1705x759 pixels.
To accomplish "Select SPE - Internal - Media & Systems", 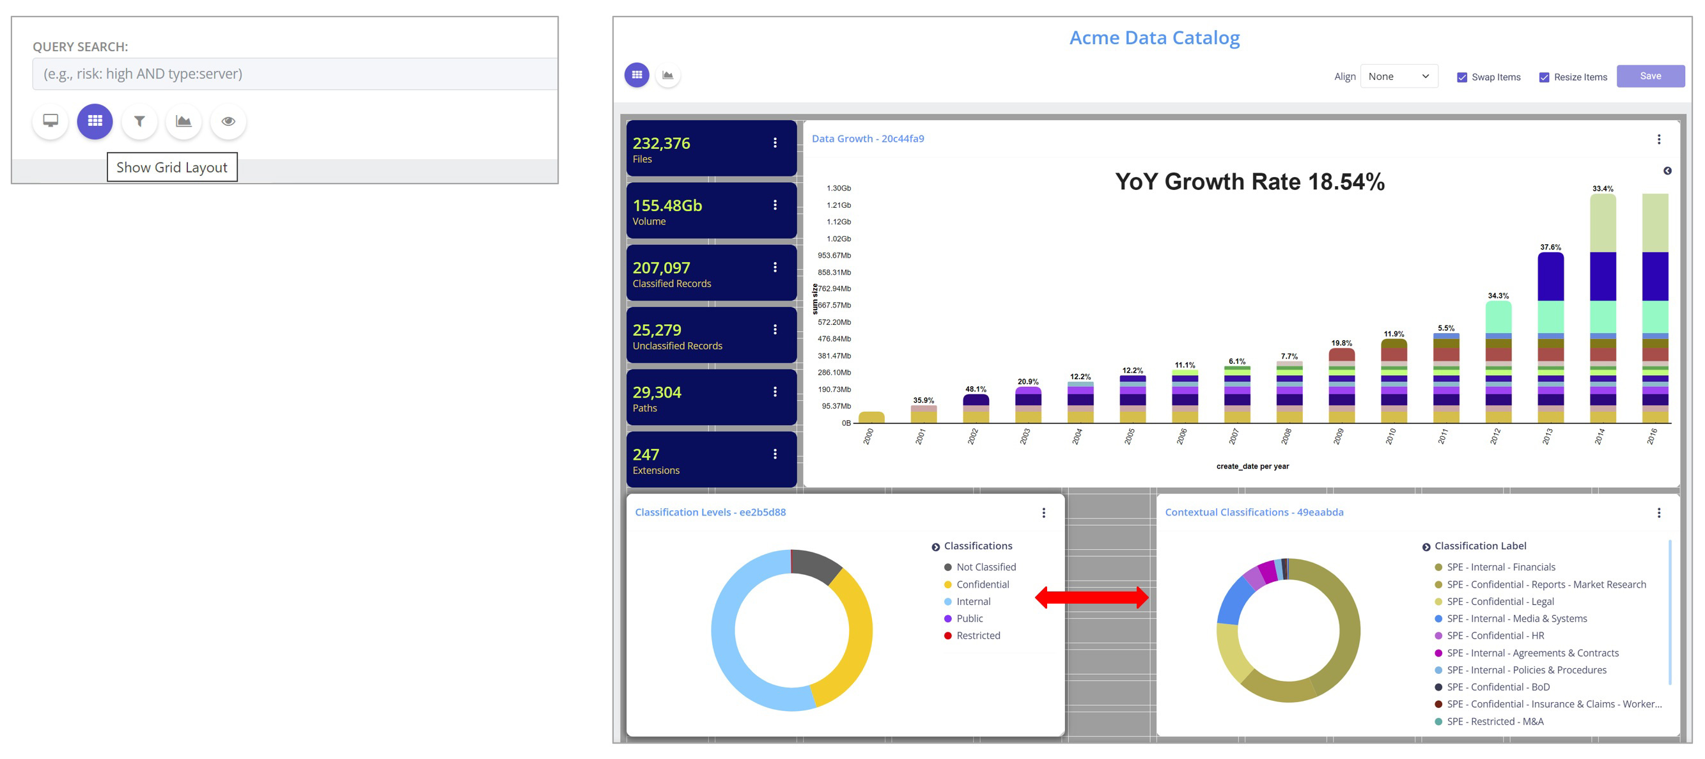I will [1511, 618].
